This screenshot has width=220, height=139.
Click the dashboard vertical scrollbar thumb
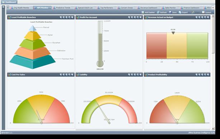213,35
